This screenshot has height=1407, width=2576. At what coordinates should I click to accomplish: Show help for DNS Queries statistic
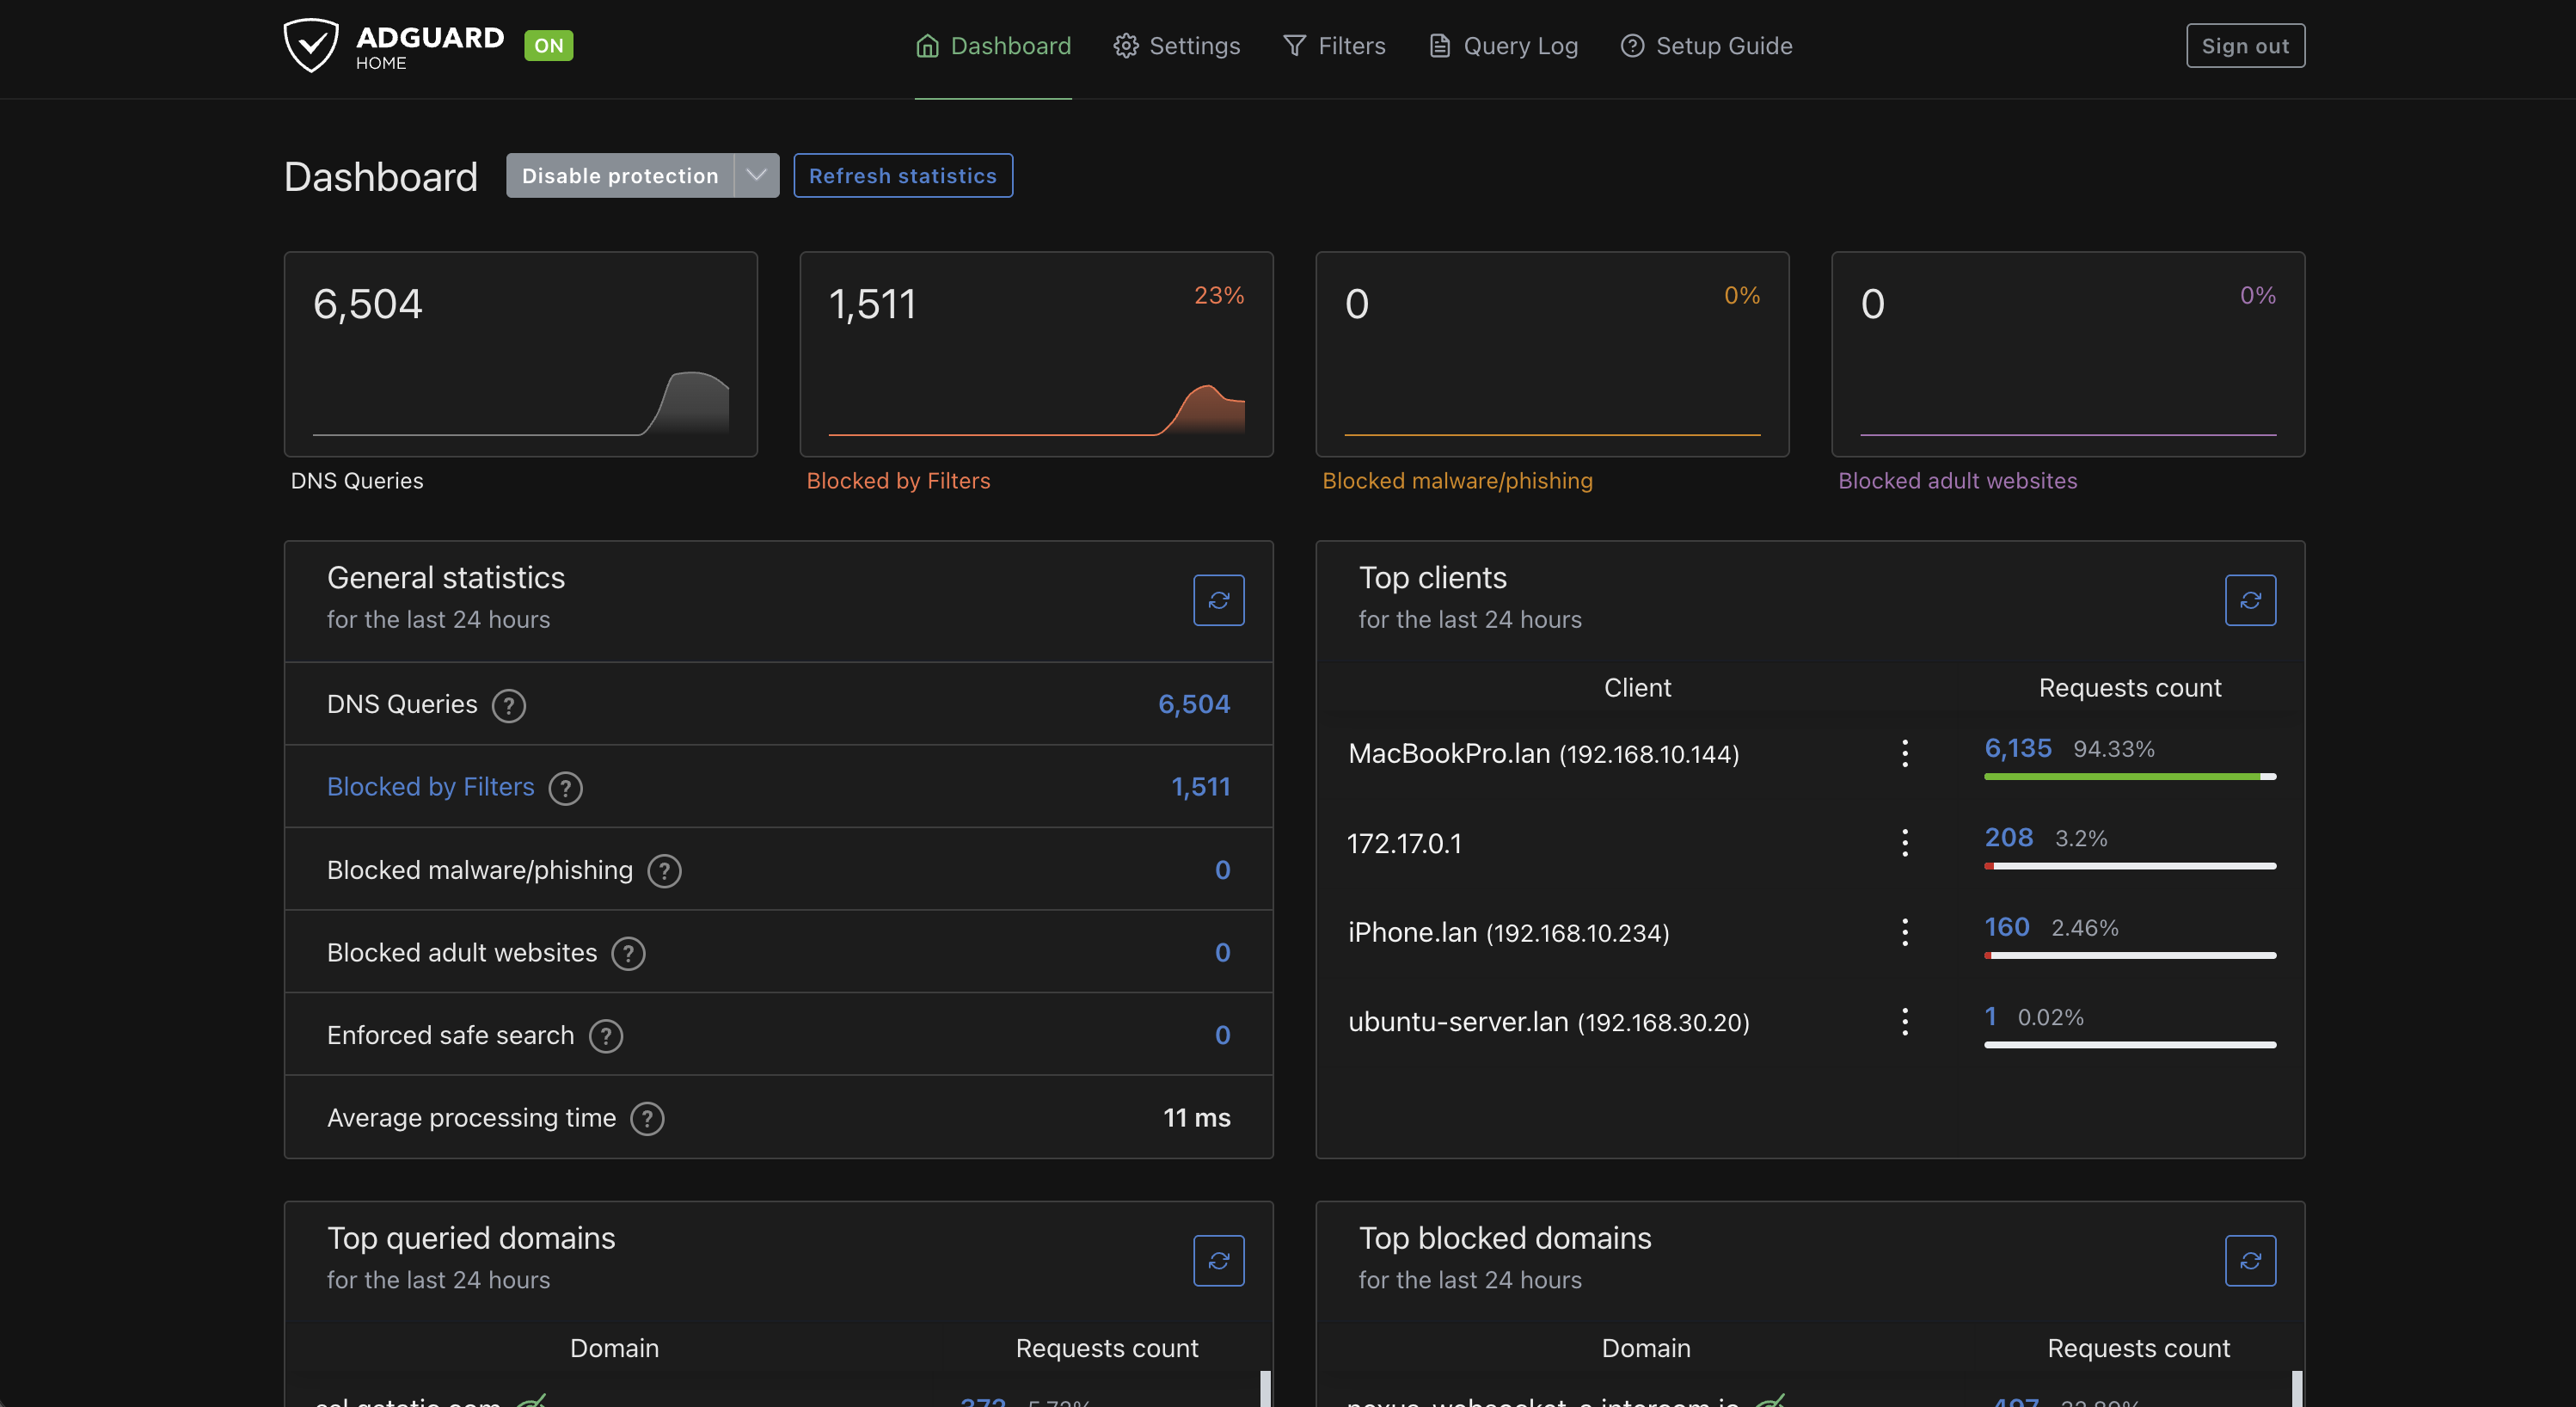pyautogui.click(x=508, y=705)
